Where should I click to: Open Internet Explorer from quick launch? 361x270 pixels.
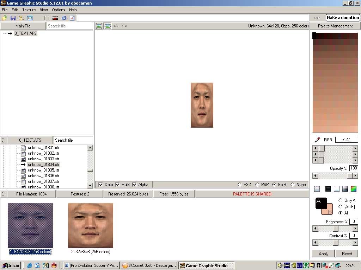click(30, 266)
